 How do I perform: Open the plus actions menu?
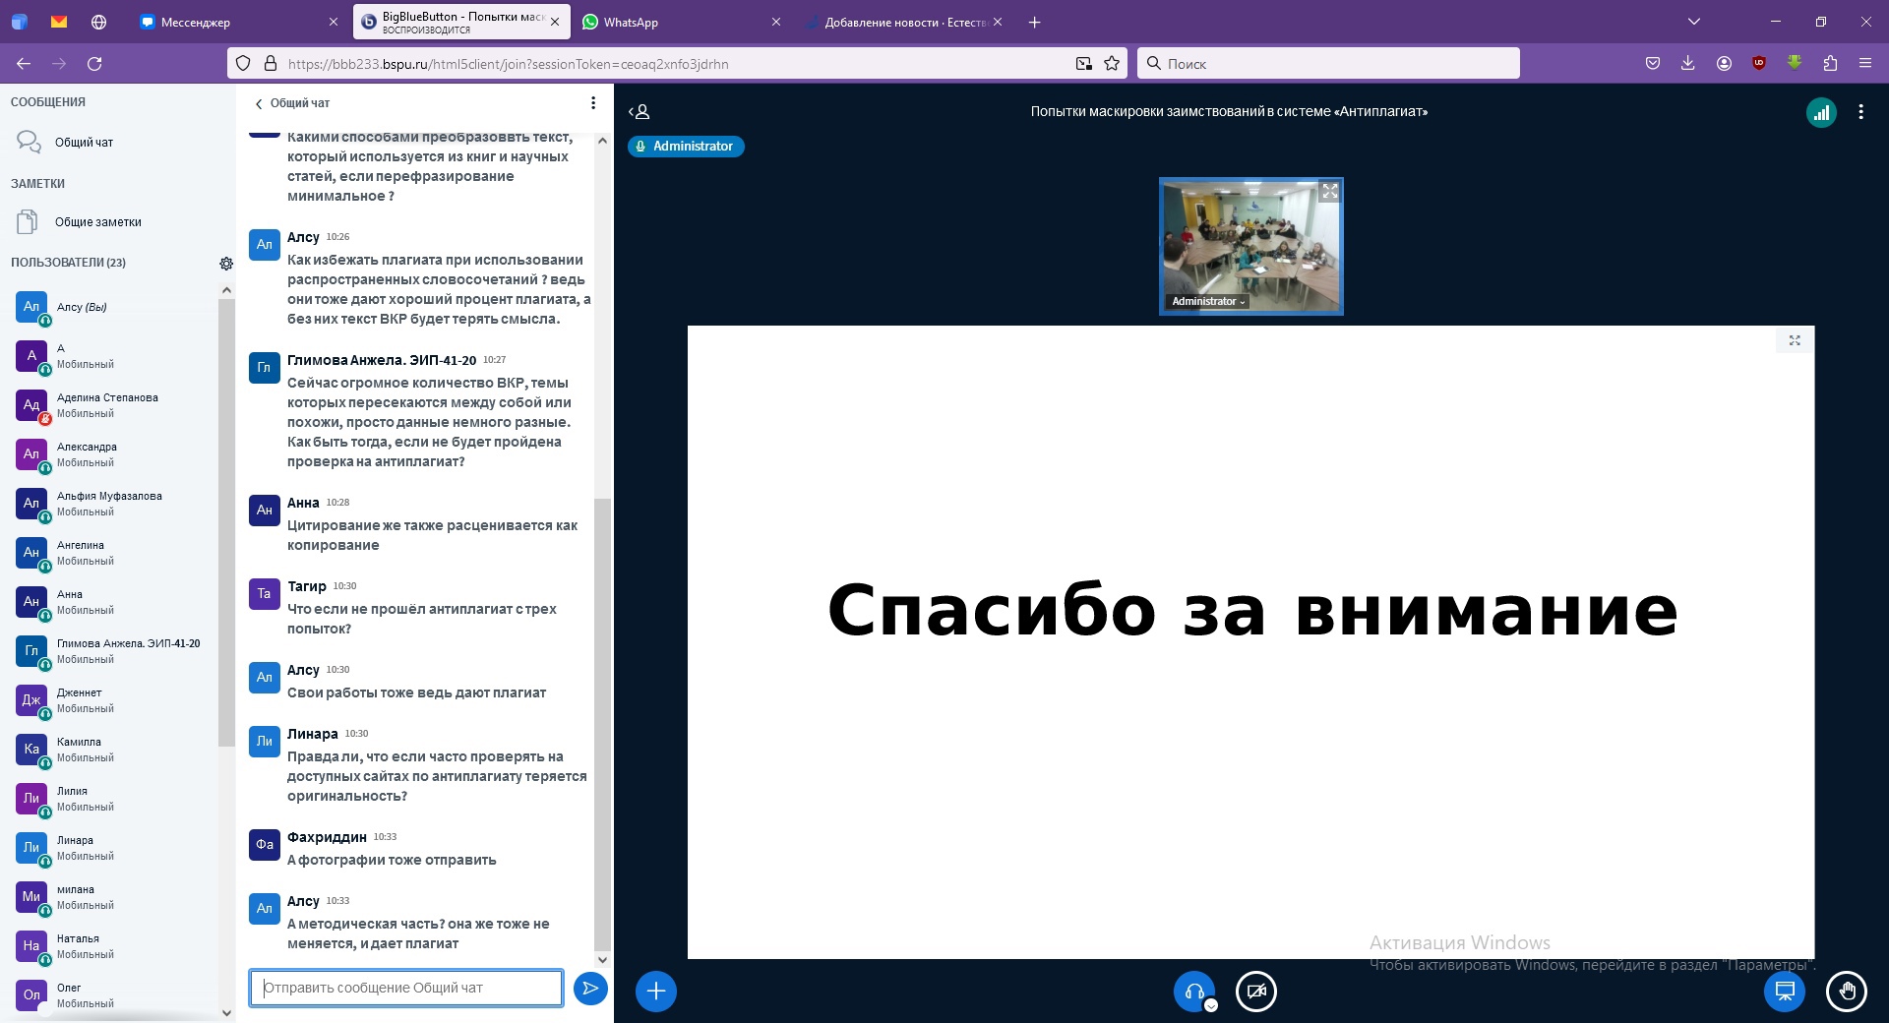pos(656,992)
